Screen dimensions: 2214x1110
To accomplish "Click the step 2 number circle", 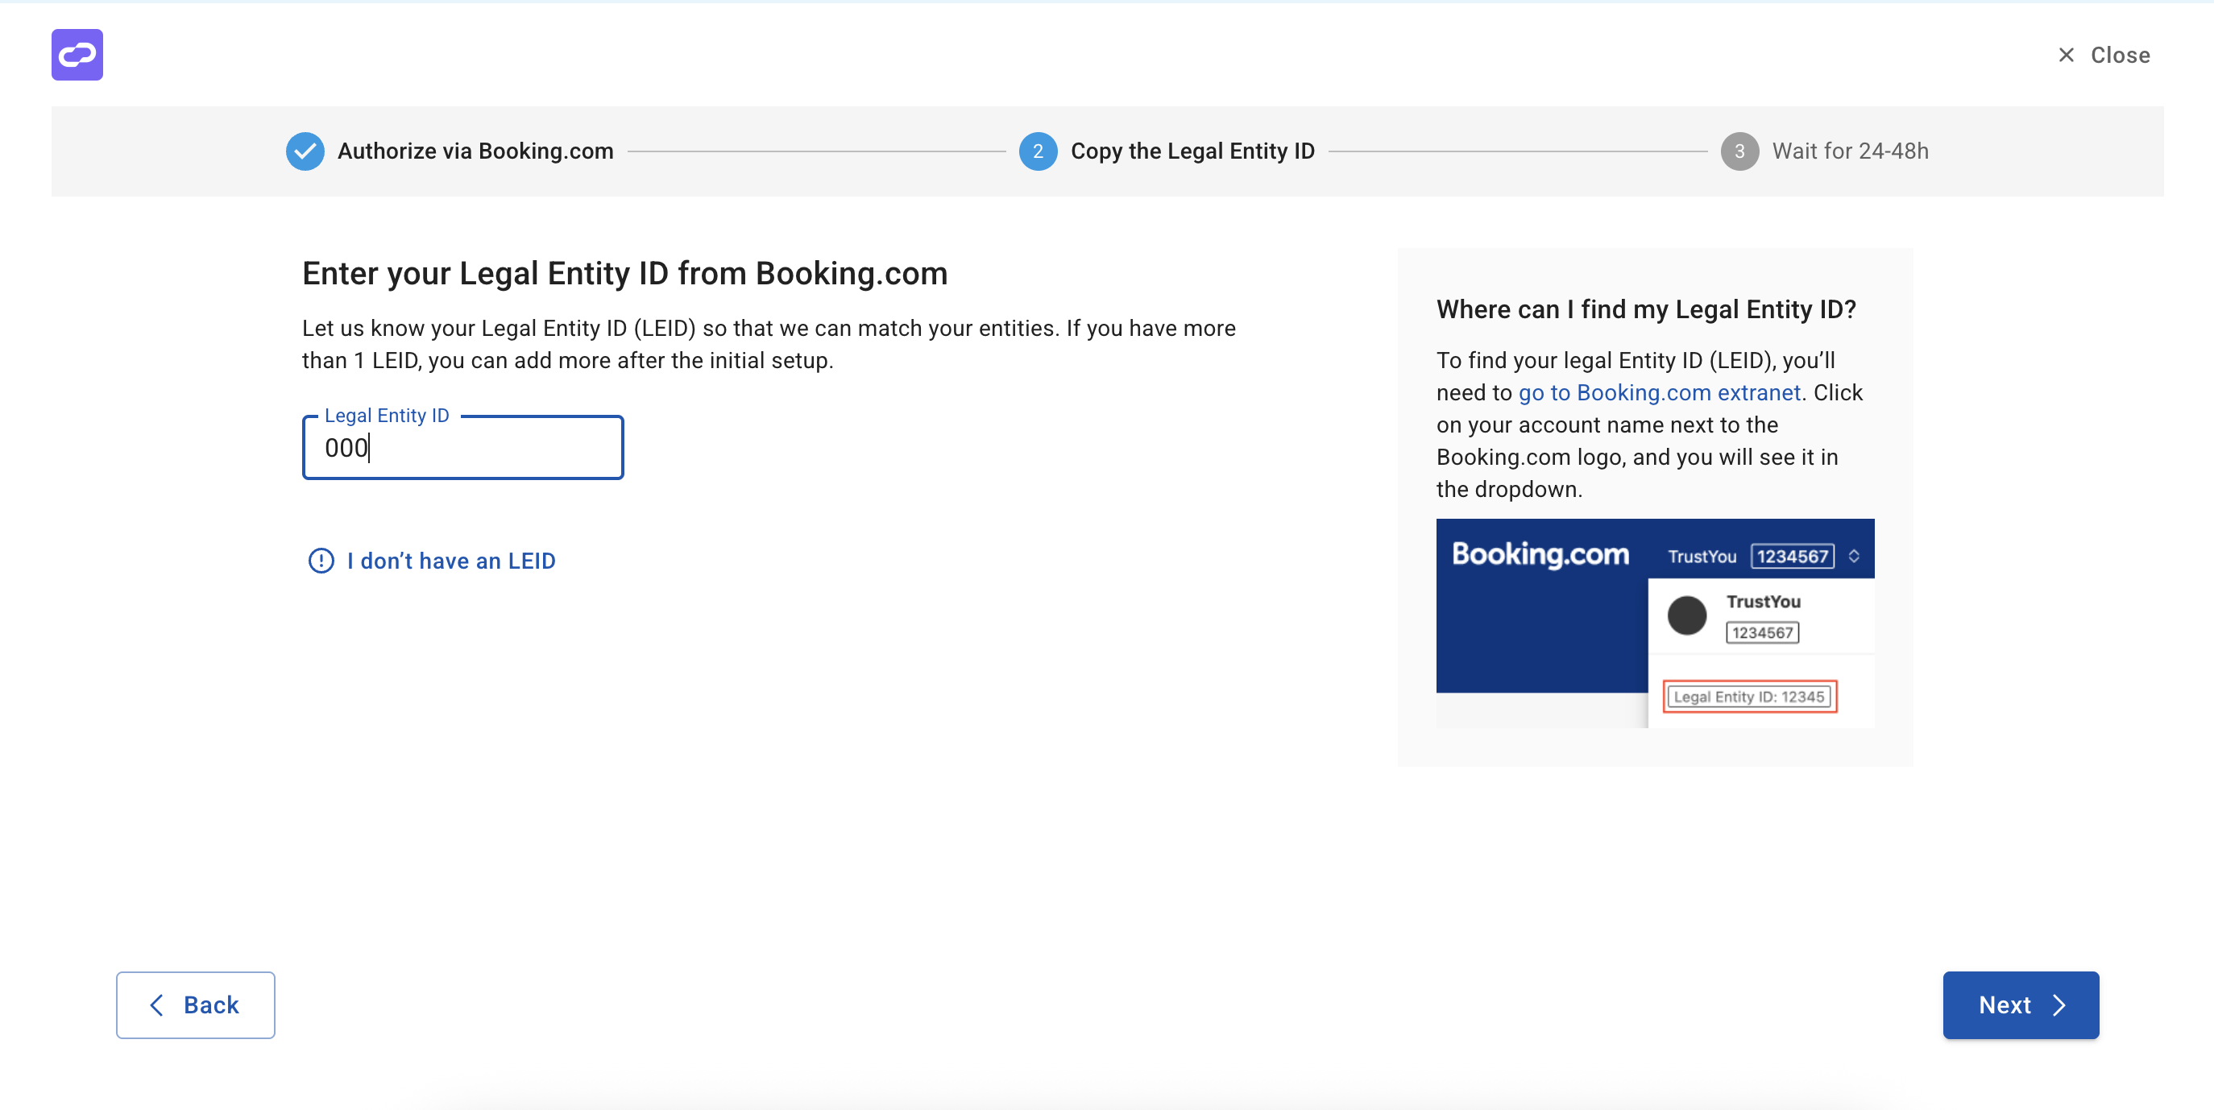I will 1039,151.
